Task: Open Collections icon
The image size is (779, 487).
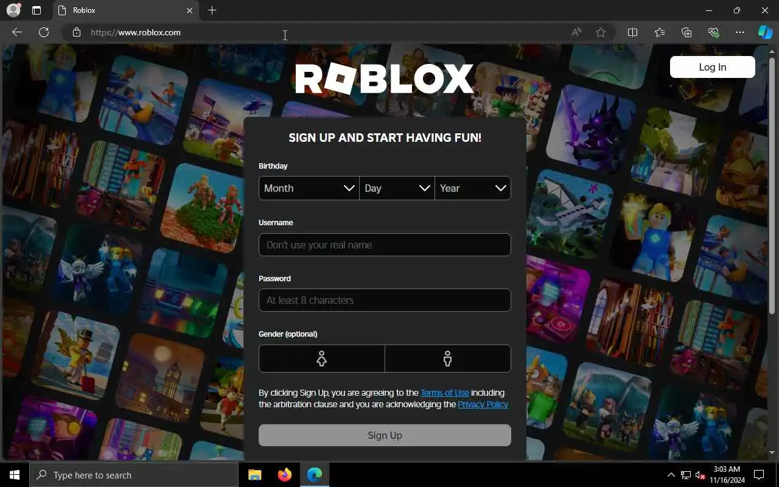Action: pos(686,32)
